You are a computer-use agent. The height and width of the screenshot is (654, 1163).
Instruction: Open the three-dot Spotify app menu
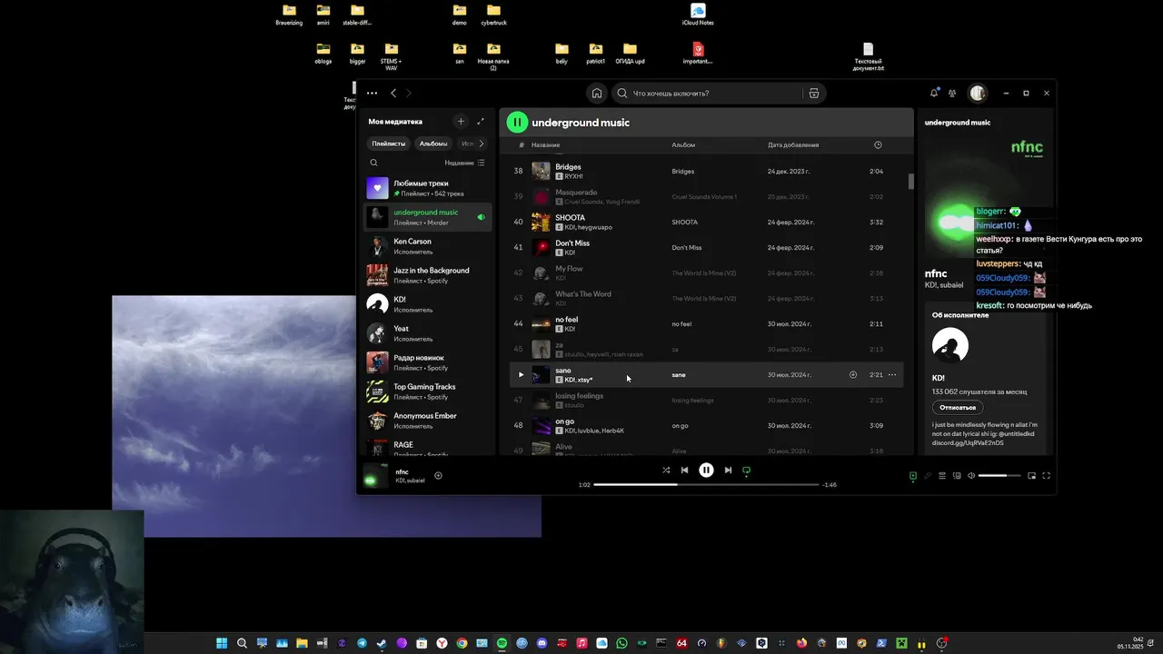(x=372, y=93)
